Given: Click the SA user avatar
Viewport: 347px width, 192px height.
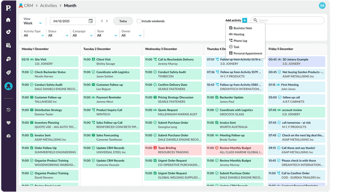Looking at the screenshot, I should tap(335, 5).
